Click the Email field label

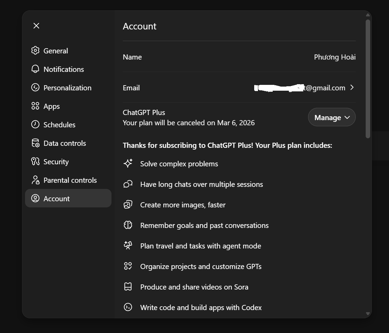pos(131,88)
